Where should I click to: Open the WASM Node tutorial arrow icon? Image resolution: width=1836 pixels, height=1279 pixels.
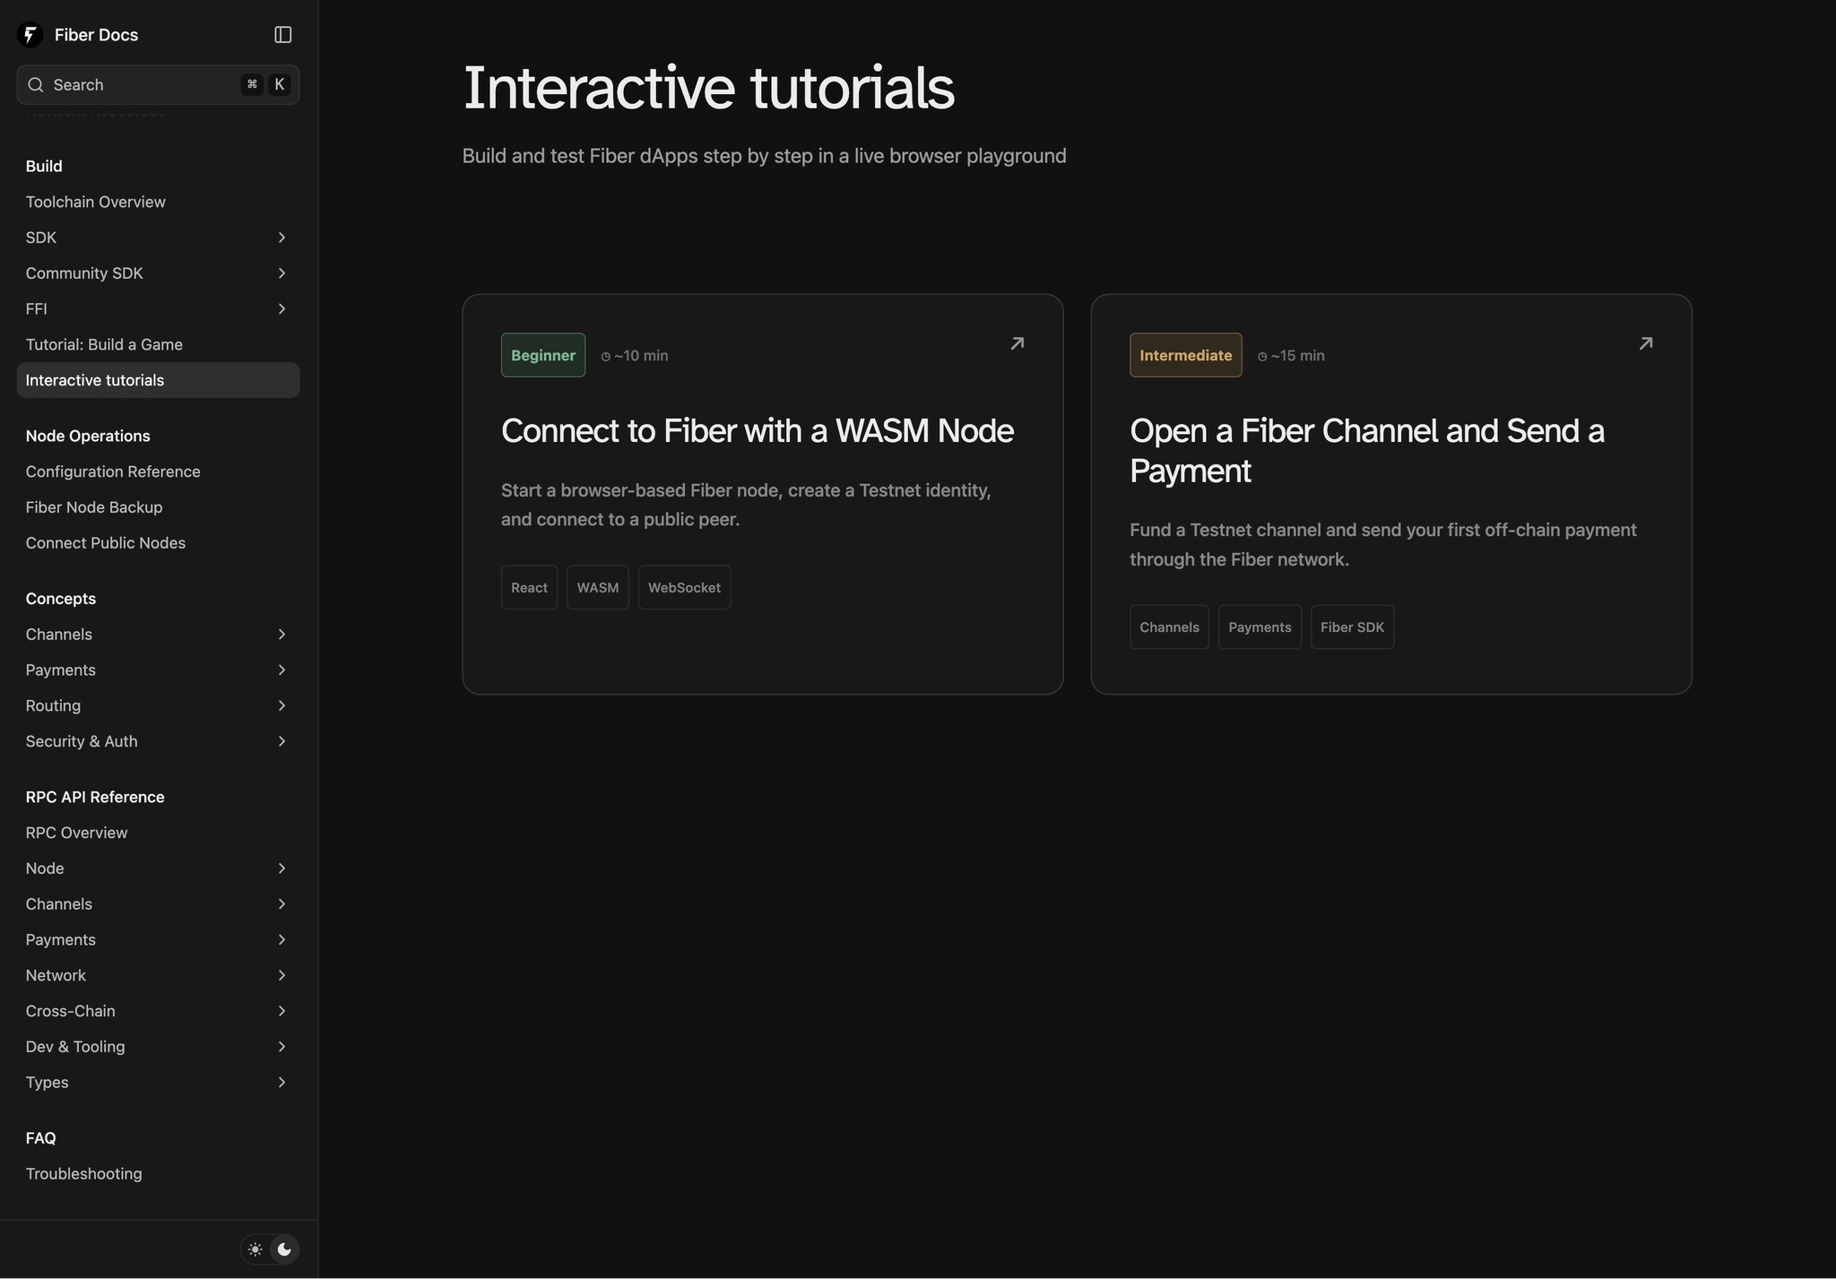click(1017, 343)
